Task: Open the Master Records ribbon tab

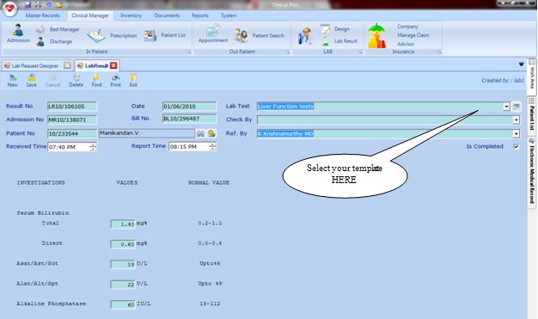Action: (x=43, y=15)
